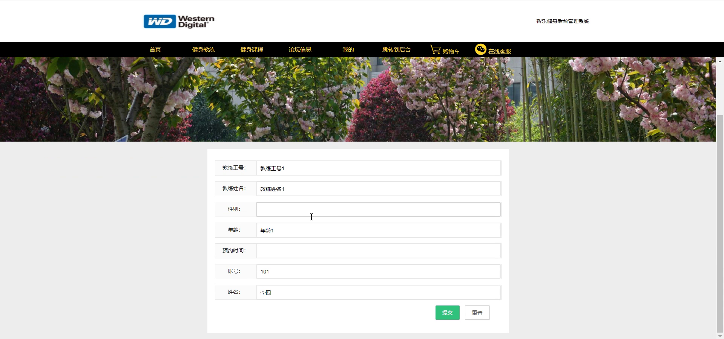Click the Western Digital logo

point(179,21)
